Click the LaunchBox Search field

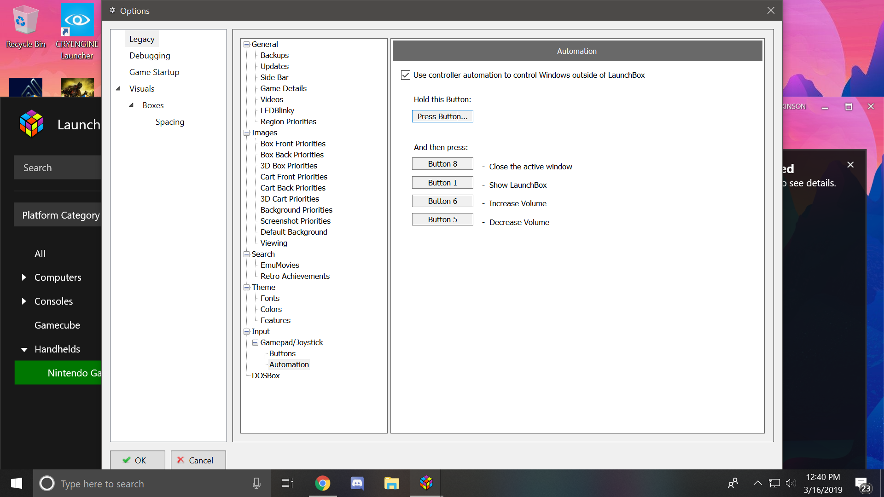coord(58,168)
